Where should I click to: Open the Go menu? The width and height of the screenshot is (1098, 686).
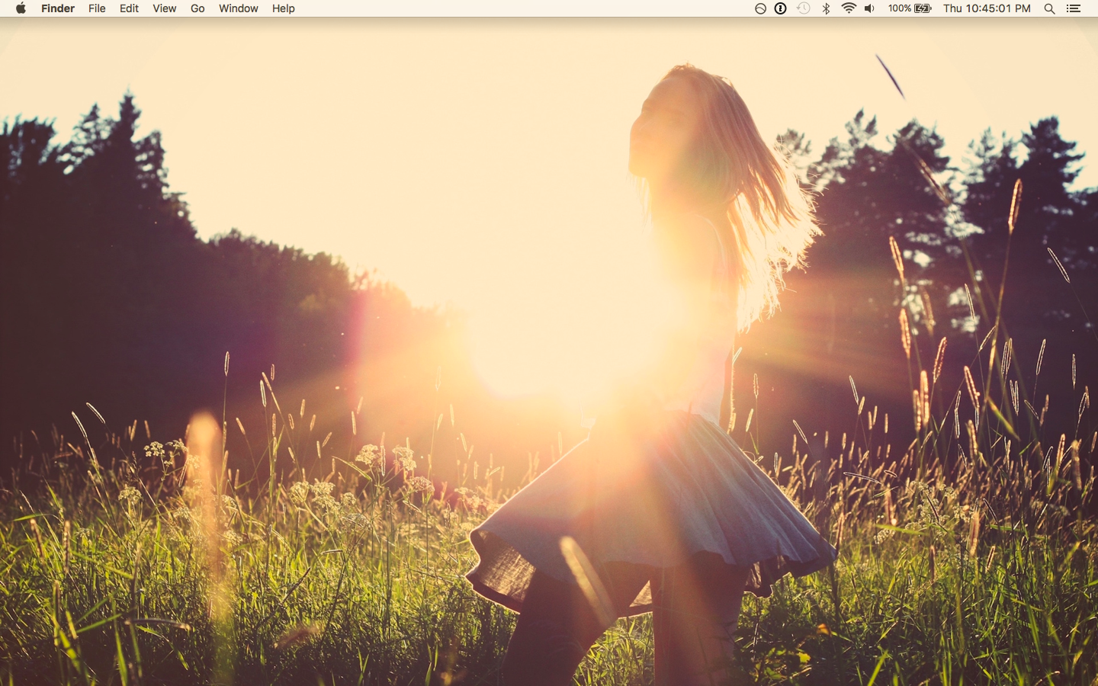tap(197, 8)
